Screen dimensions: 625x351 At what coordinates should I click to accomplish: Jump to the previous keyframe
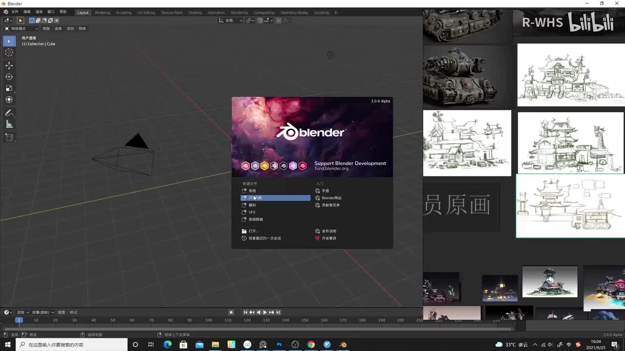[252, 312]
